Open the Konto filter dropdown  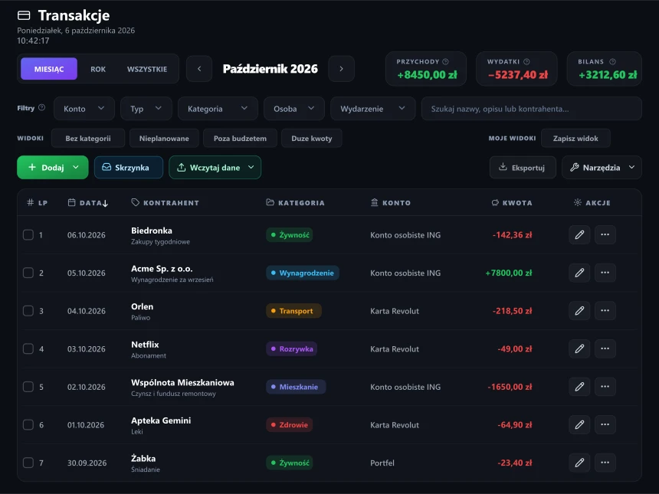click(84, 109)
